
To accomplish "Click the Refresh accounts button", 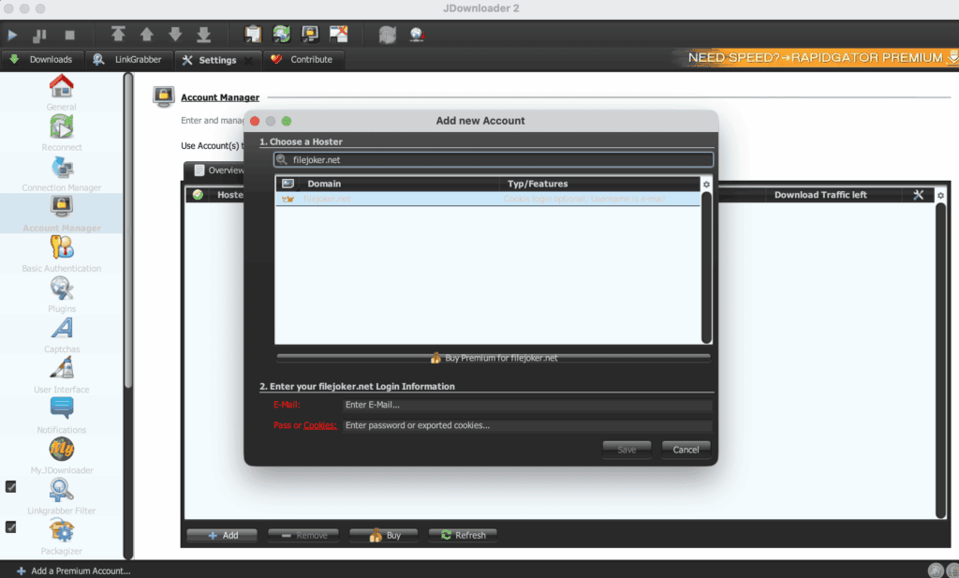I will [463, 535].
